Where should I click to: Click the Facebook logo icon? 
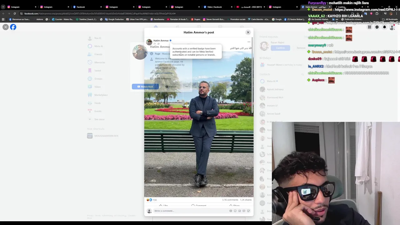(x=13, y=27)
